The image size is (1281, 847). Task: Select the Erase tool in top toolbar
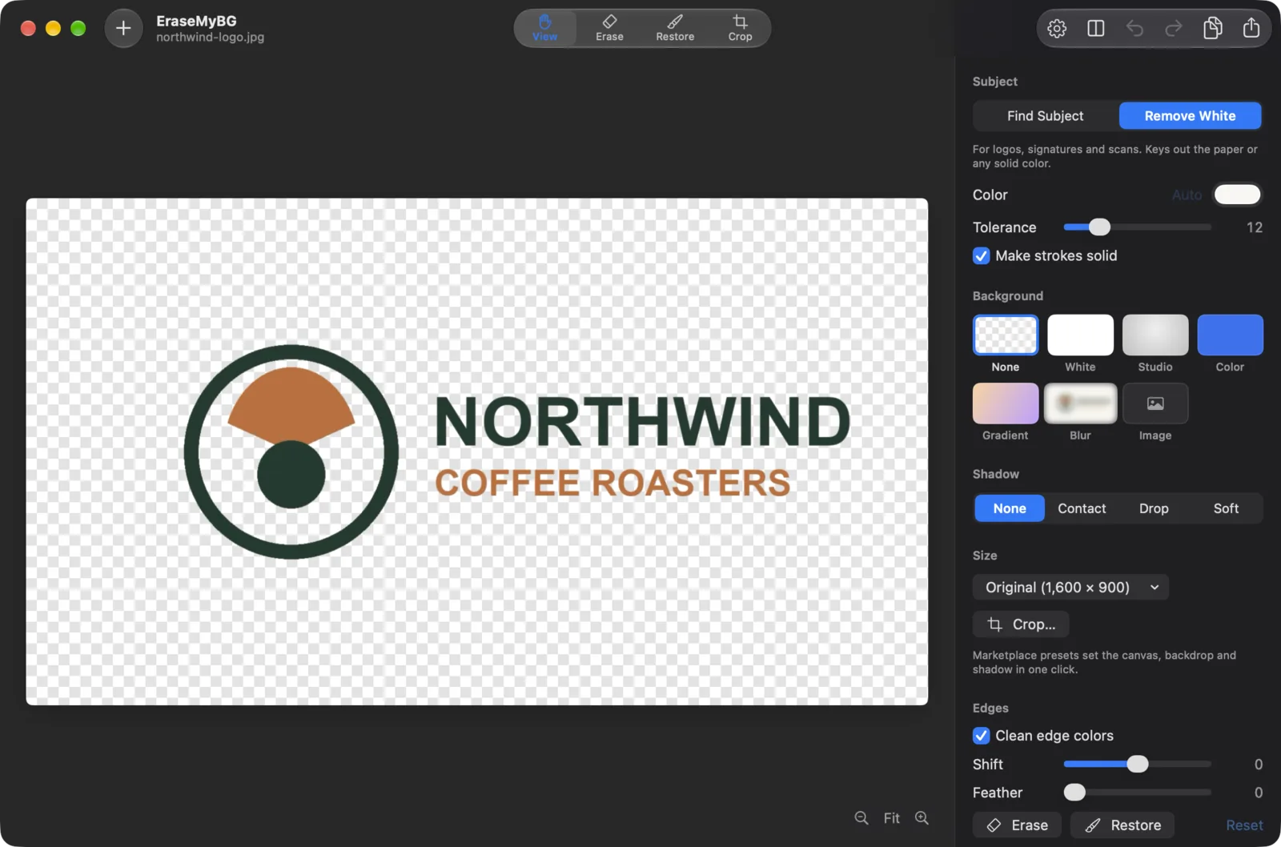click(609, 28)
